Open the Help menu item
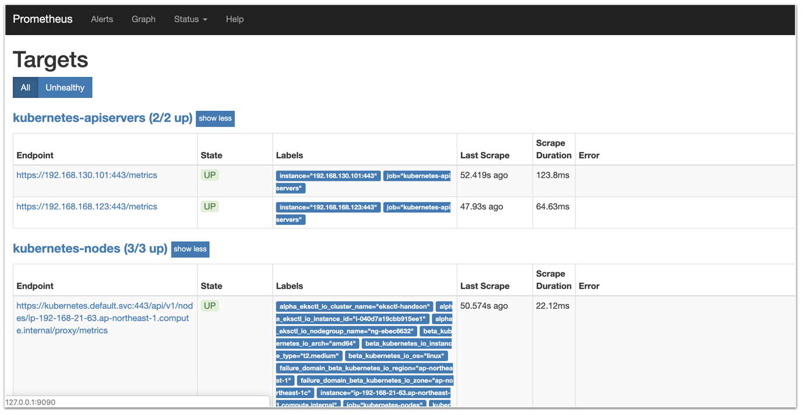 point(235,19)
